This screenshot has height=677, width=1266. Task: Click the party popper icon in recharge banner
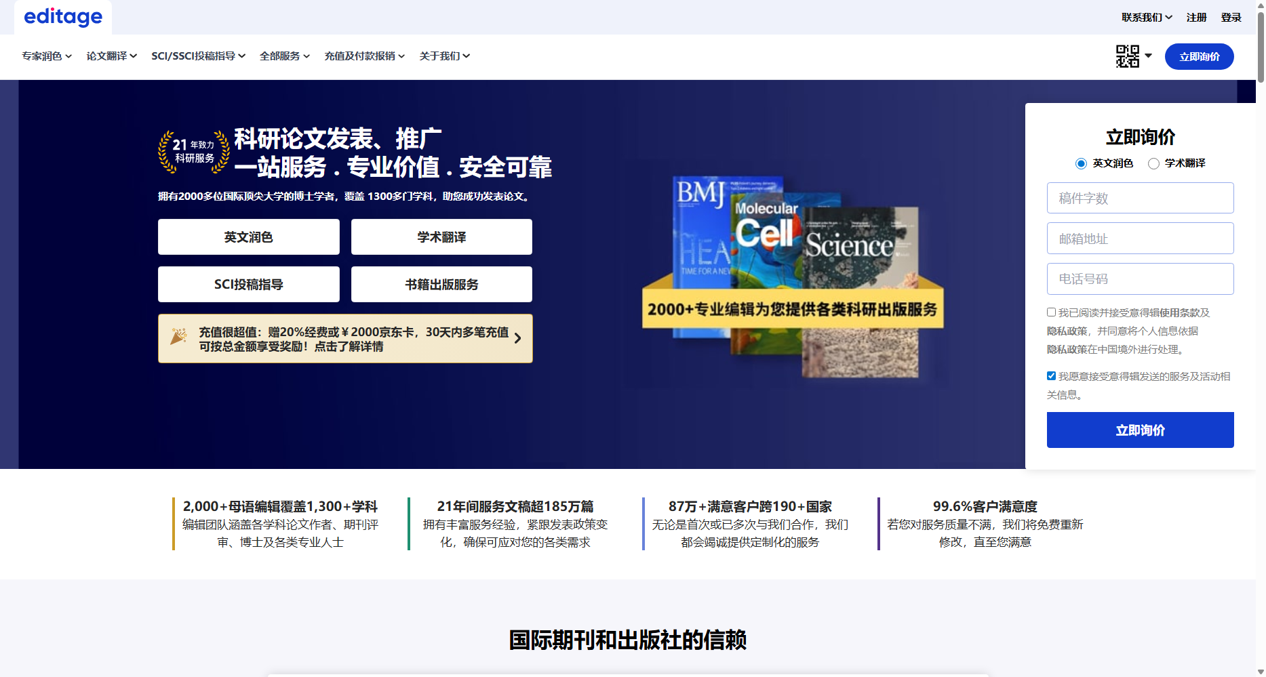pyautogui.click(x=178, y=336)
